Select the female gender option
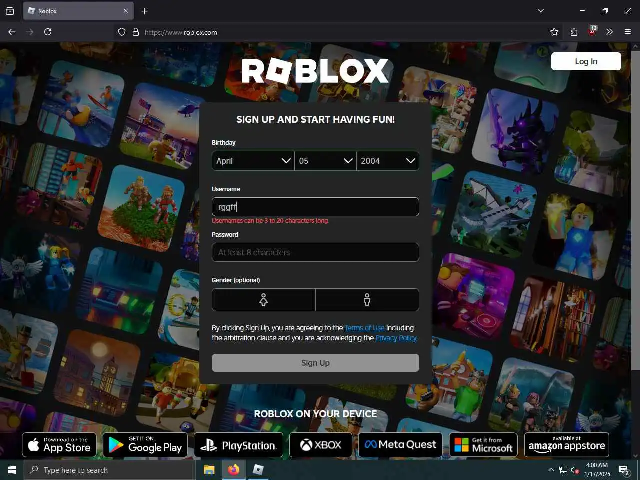Viewport: 640px width, 480px height. pos(264,300)
